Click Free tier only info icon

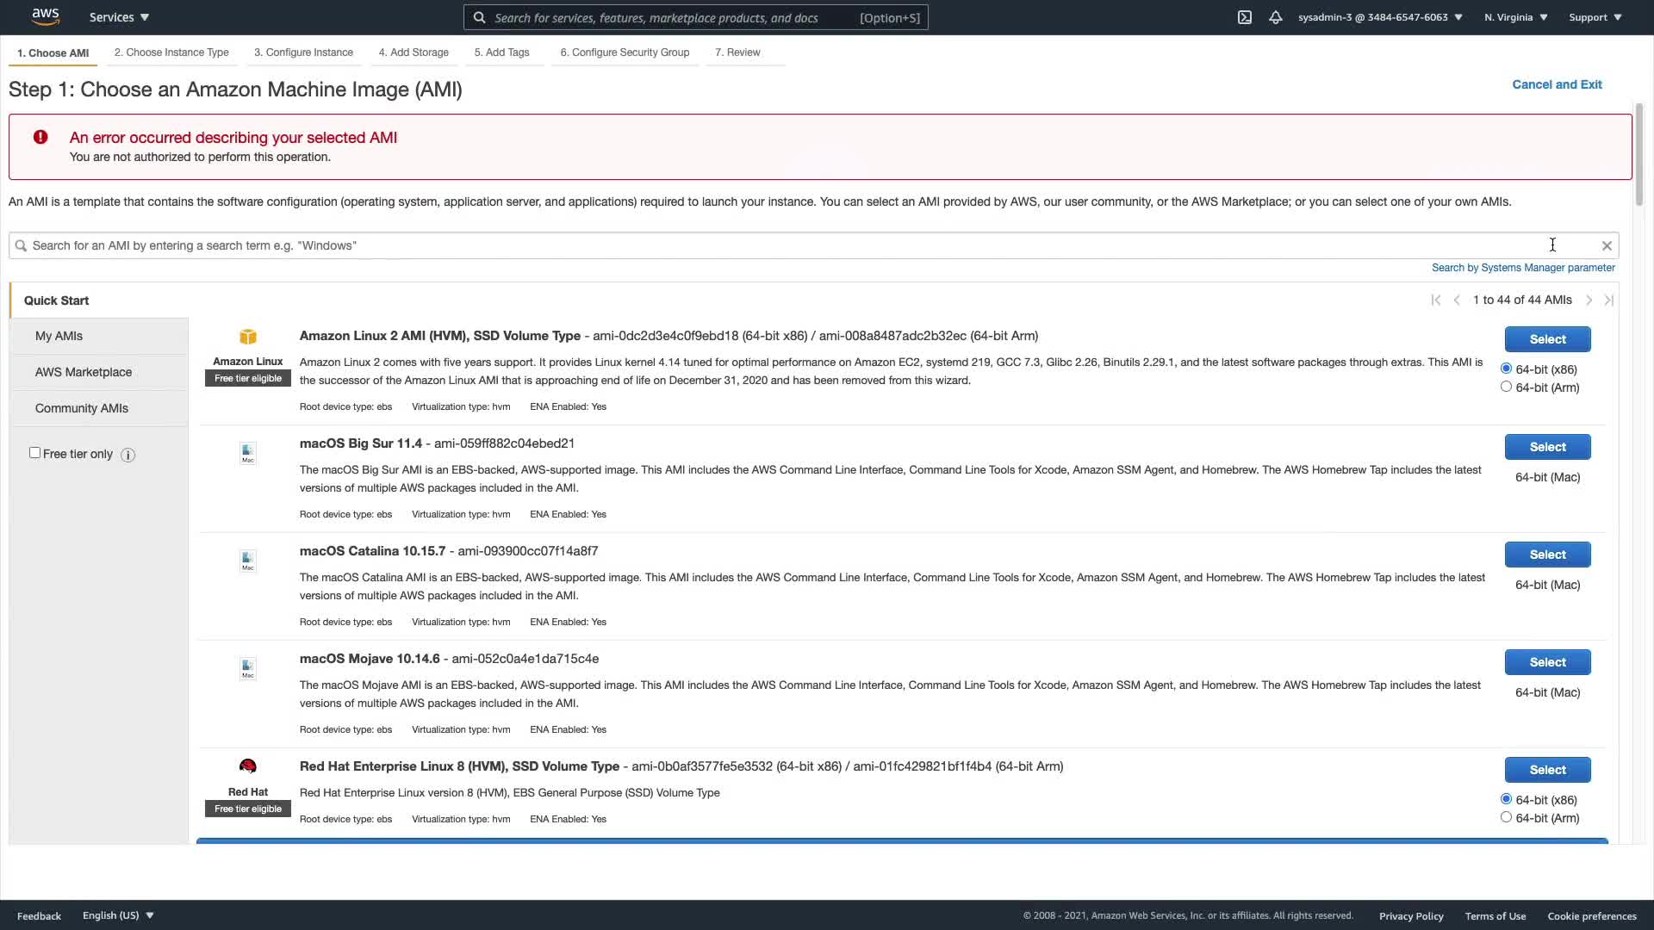point(127,455)
